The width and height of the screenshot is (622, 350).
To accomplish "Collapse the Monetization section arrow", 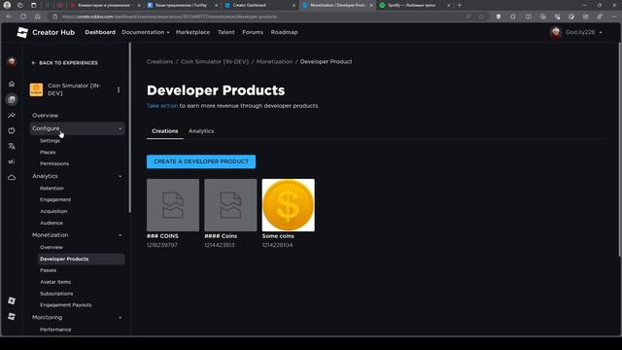I will click(121, 235).
